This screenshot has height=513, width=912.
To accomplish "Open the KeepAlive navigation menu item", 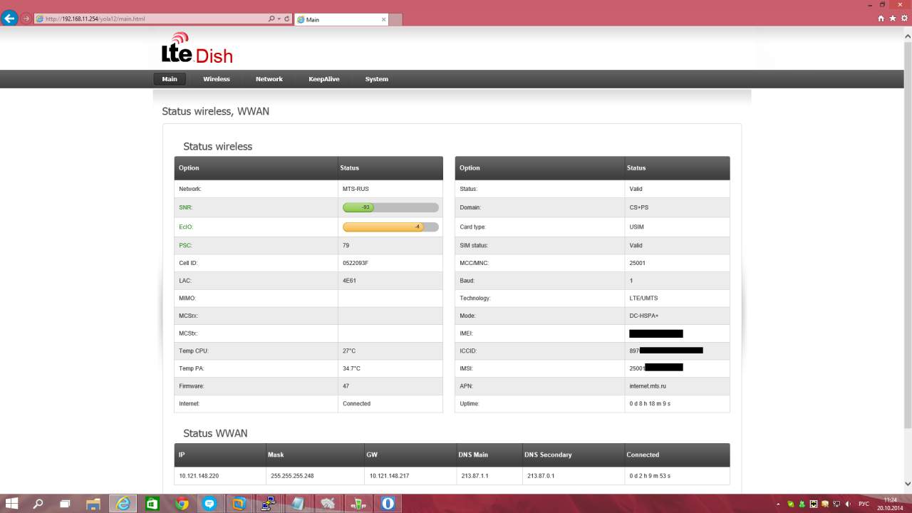I will 324,79.
